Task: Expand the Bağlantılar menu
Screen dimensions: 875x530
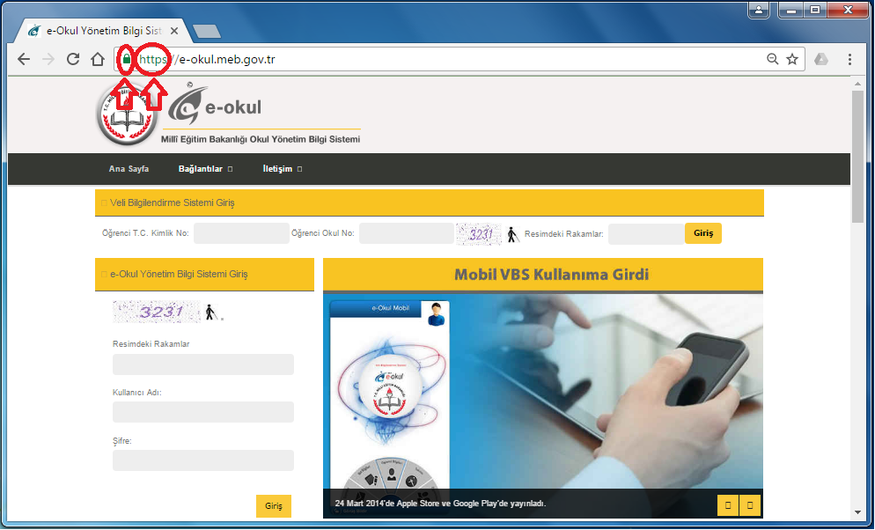Action: click(x=205, y=169)
